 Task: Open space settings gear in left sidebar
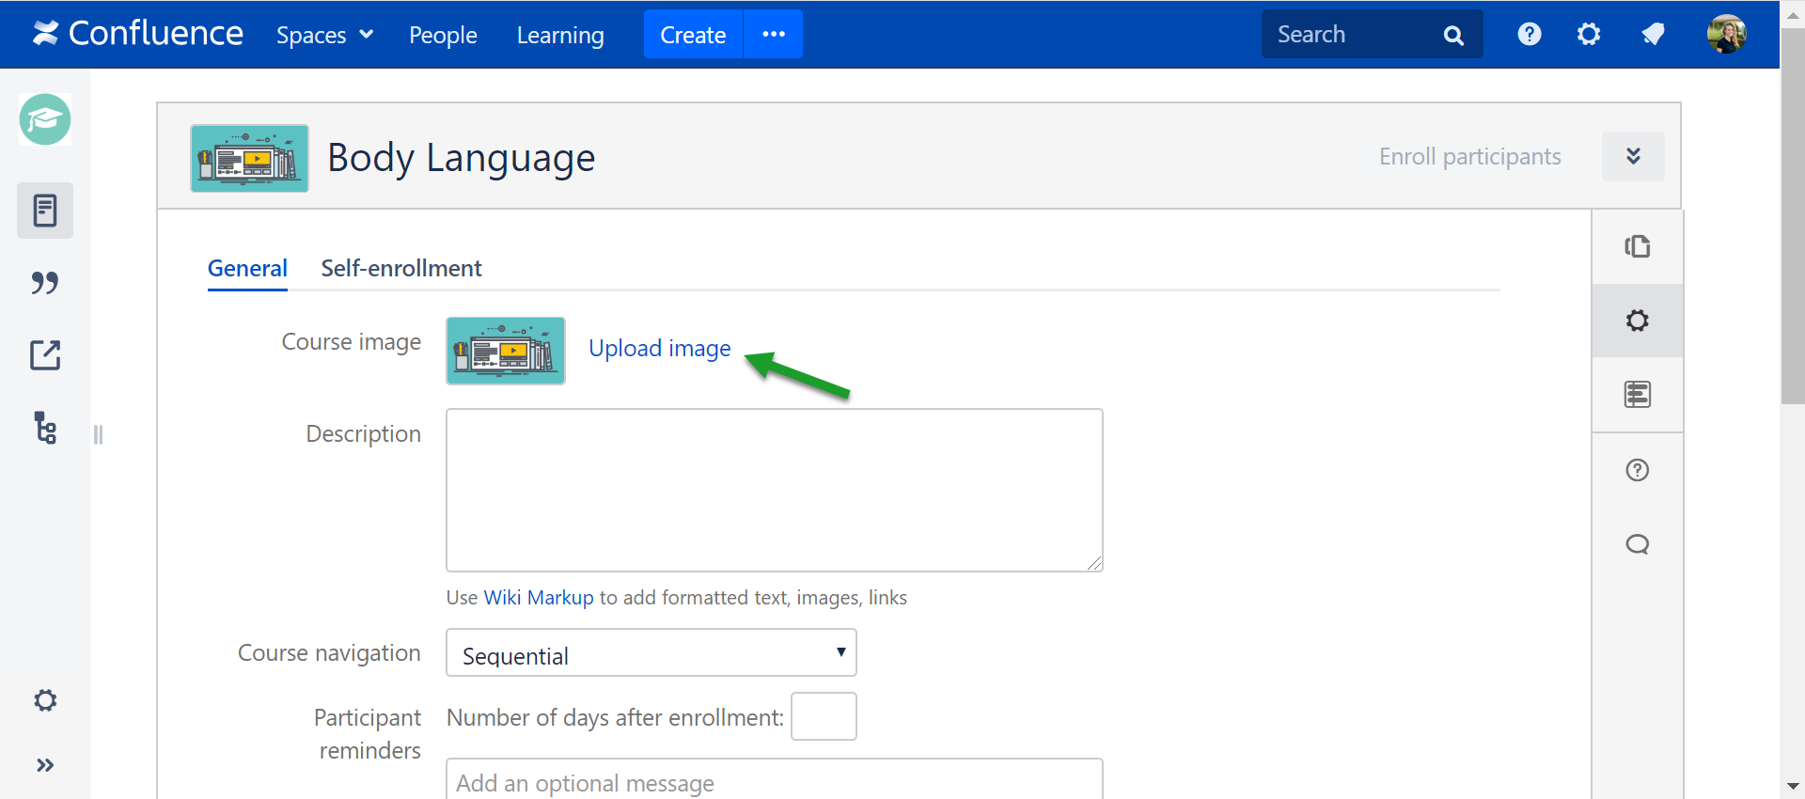coord(45,700)
